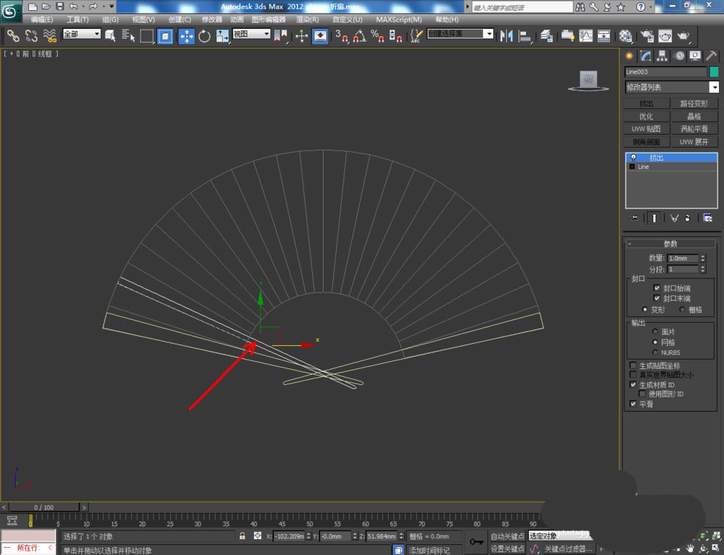This screenshot has width=724, height=555.
Task: Open the Material Editor icon
Action: click(626, 35)
